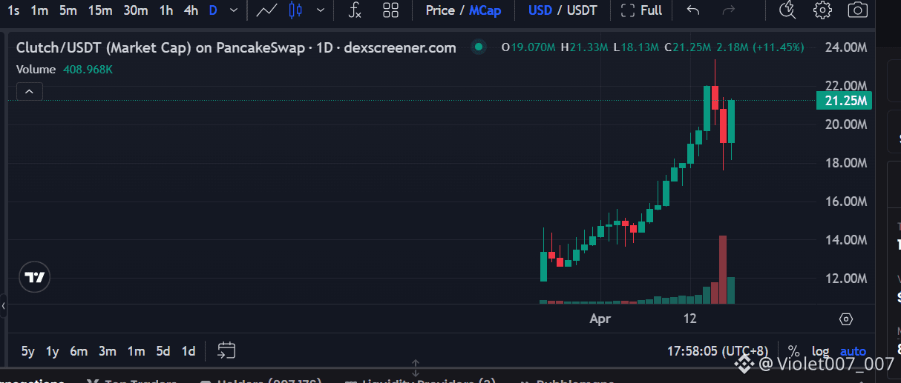Toggle chart to Price mode
901x383 pixels.
click(440, 10)
